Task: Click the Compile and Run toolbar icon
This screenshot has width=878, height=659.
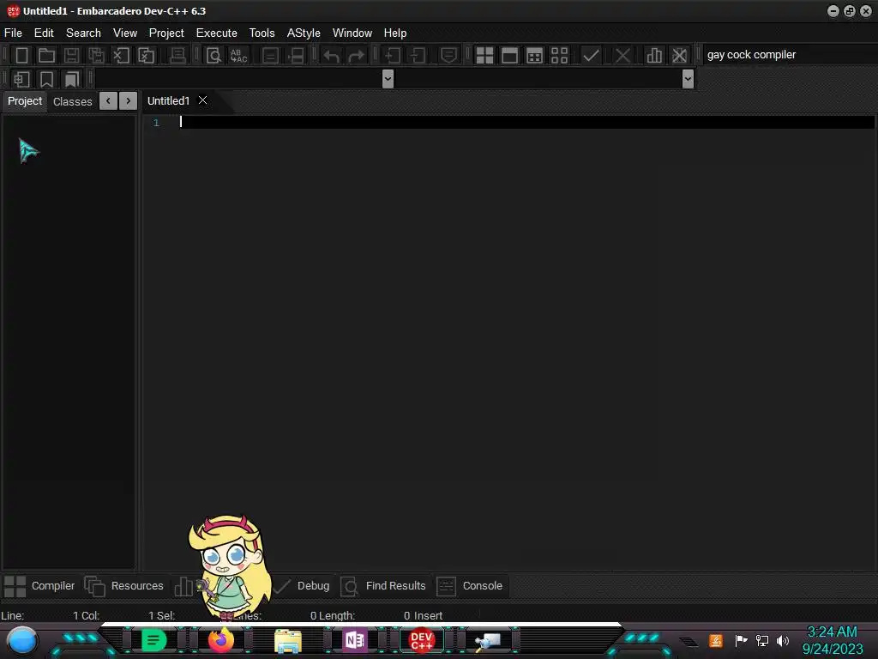Action: [535, 55]
